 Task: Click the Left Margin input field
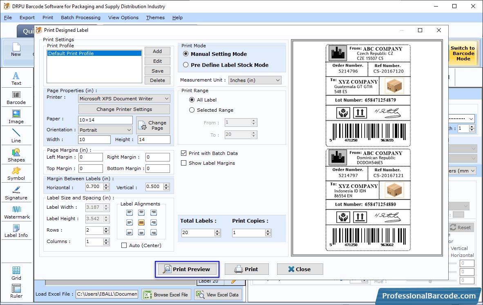91,157
